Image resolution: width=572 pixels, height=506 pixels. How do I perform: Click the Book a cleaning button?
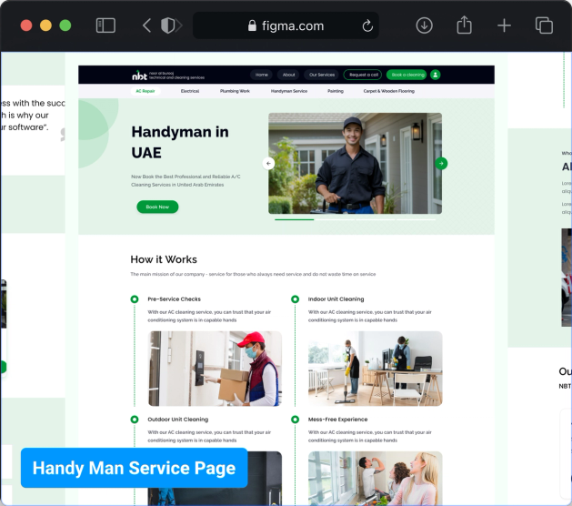click(407, 75)
